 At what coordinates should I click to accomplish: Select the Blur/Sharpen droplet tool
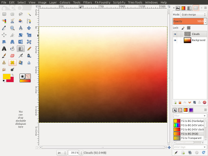(29, 63)
